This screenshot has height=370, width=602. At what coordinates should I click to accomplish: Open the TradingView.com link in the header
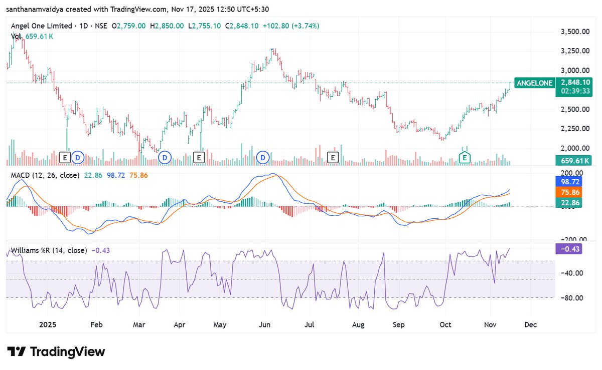click(x=137, y=9)
